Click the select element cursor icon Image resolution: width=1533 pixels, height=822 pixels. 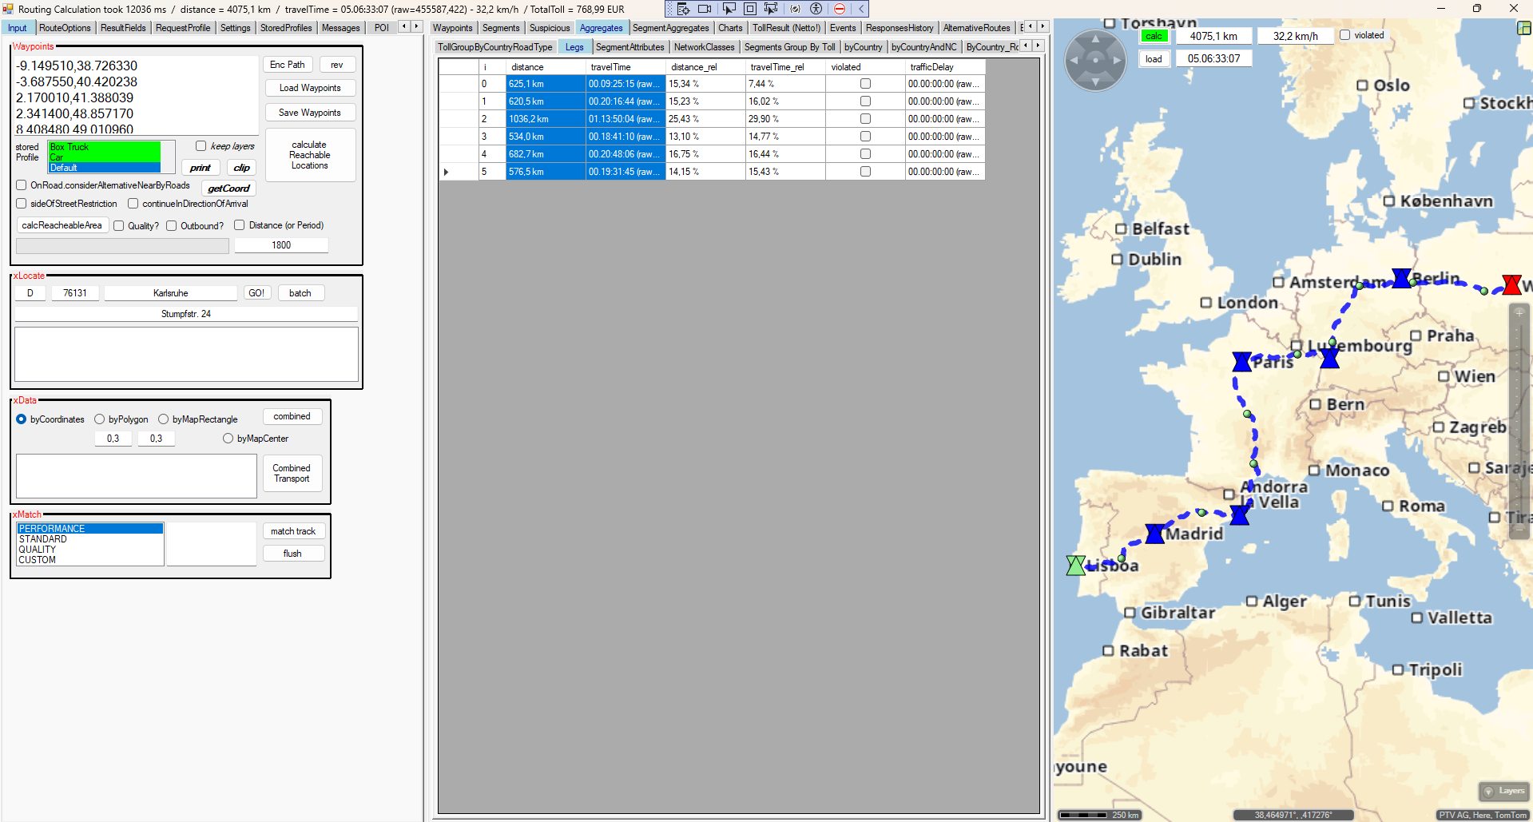coord(729,9)
